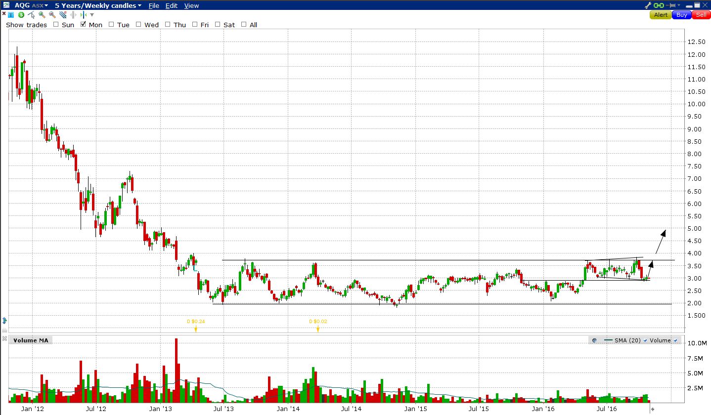Image resolution: width=711 pixels, height=415 pixels.
Task: Open the toolbar overflow dropdown arrow
Action: pos(92,15)
